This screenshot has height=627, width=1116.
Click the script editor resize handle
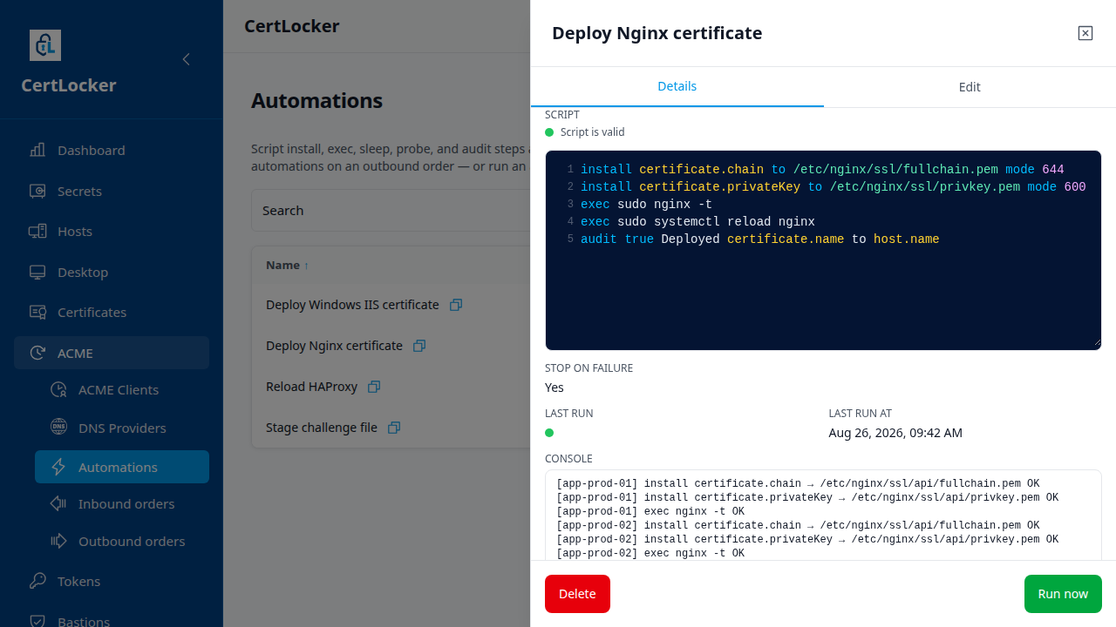1096,343
